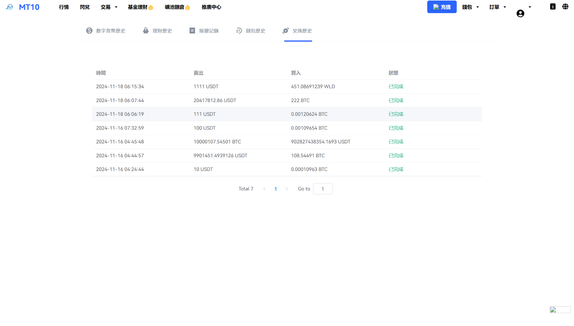Click the broken image at bottom right
This screenshot has height=326, width=574.
click(560, 310)
